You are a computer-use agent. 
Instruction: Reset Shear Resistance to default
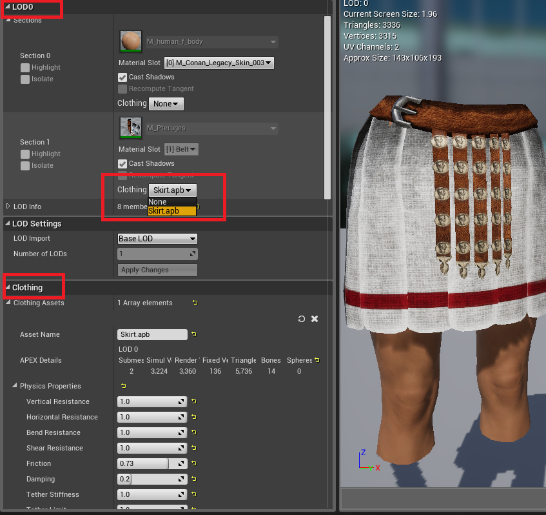pos(194,448)
